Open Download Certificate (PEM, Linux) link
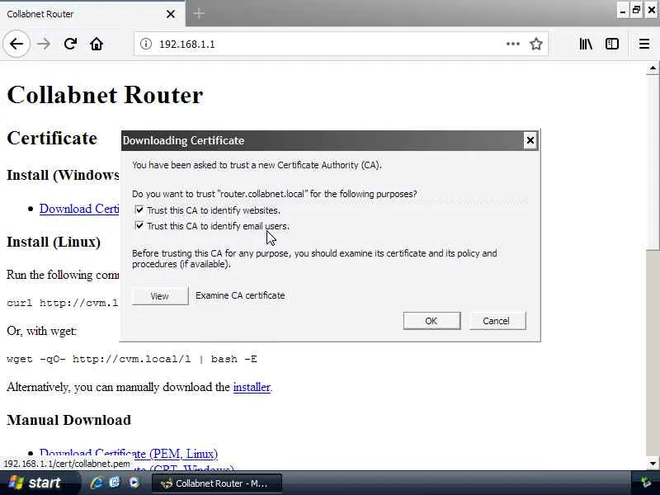 (129, 453)
